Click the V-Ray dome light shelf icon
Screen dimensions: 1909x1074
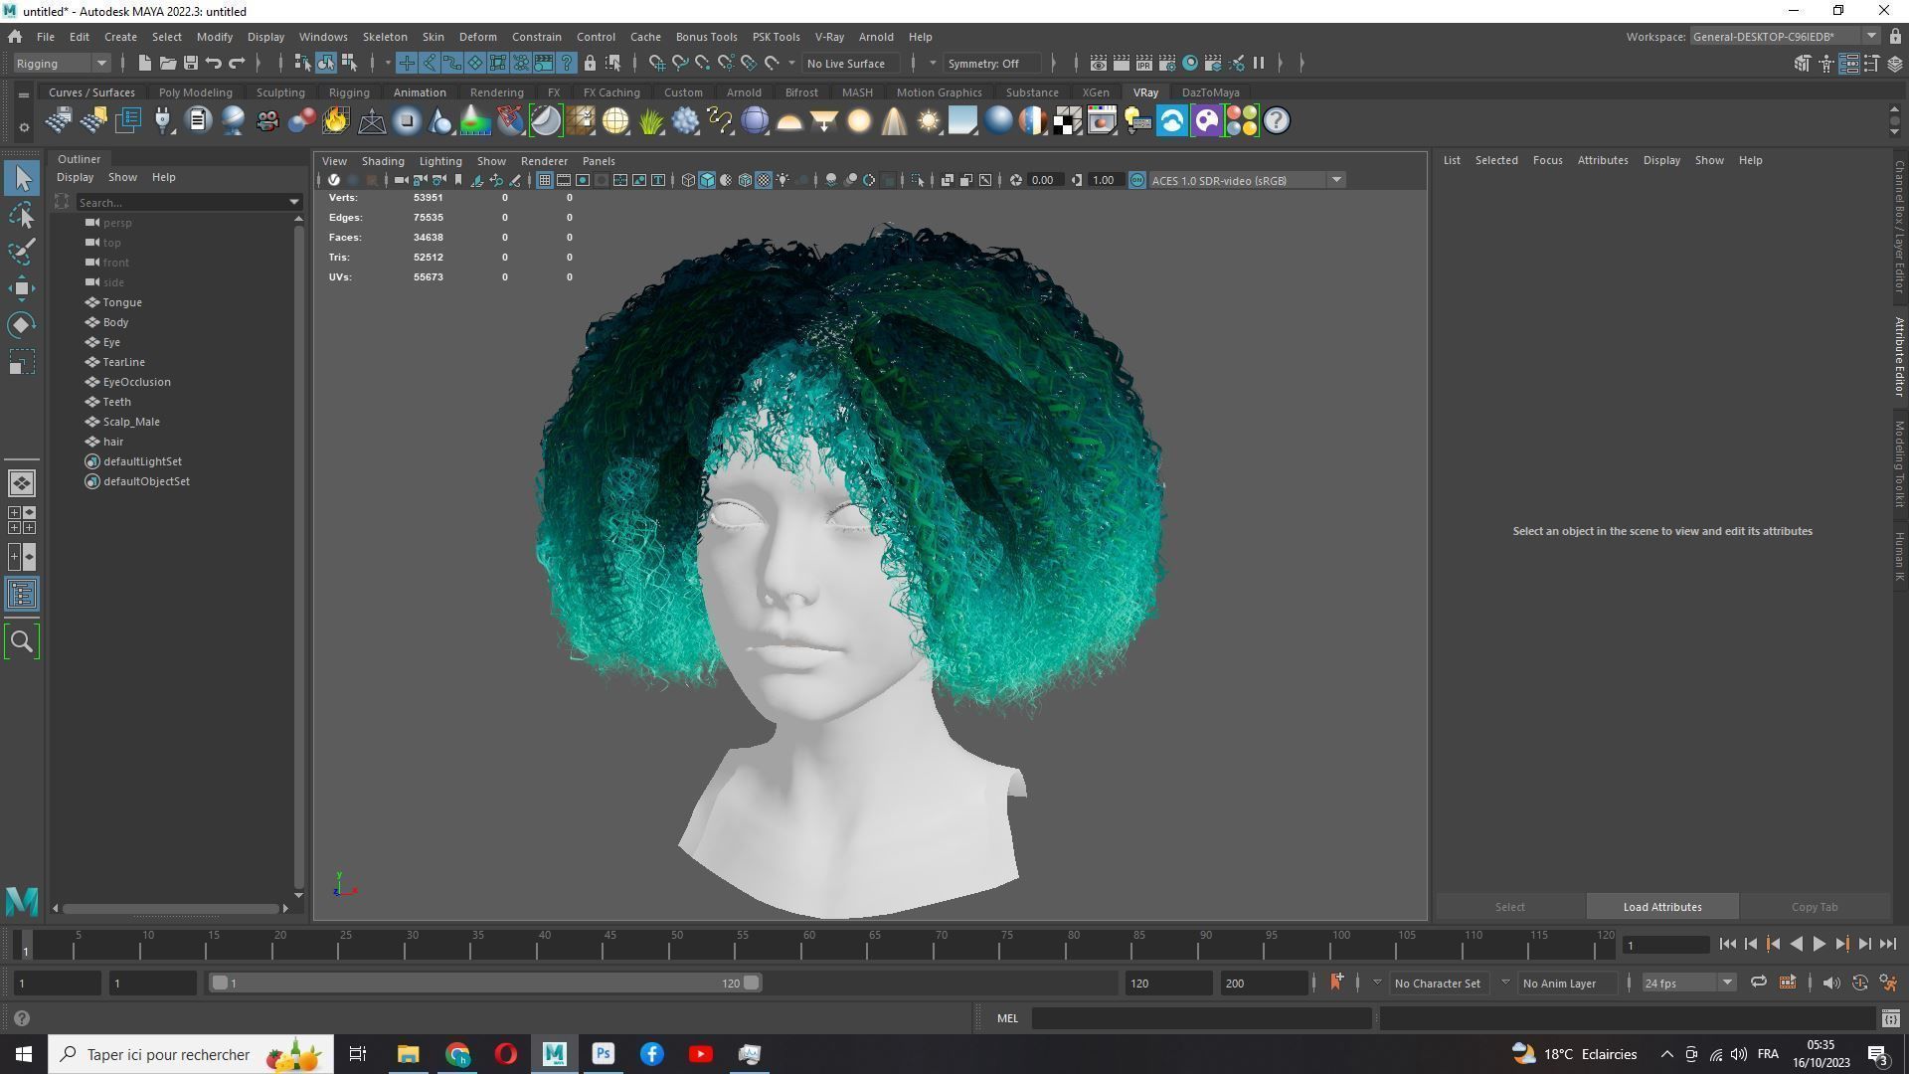(789, 121)
